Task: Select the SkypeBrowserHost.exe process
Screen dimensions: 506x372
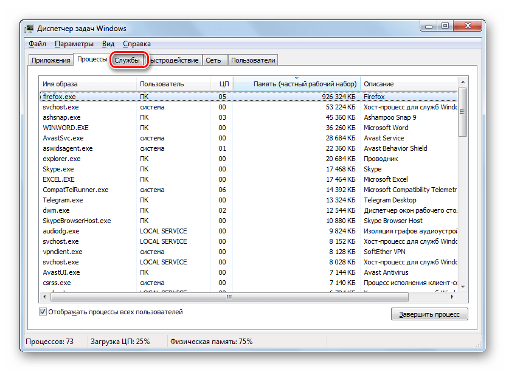Action: click(249, 221)
